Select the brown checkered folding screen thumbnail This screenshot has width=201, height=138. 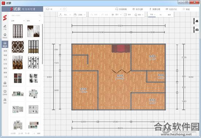(18, 47)
